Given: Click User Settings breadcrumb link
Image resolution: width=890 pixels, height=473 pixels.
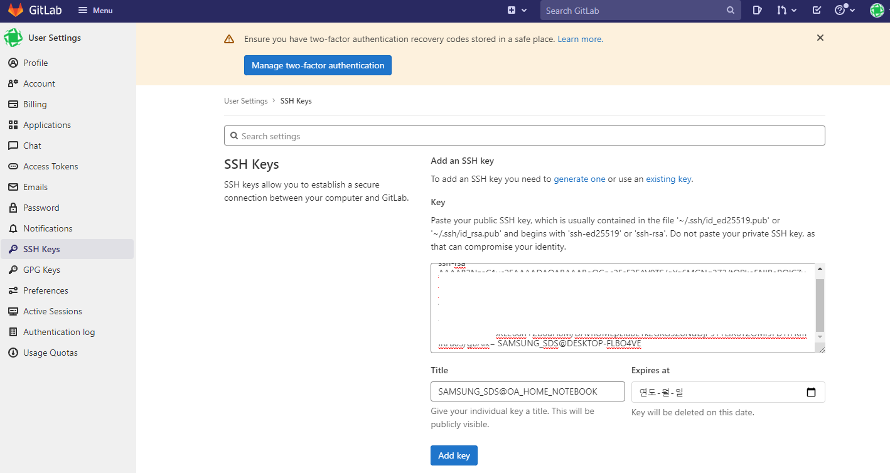Looking at the screenshot, I should (x=245, y=101).
